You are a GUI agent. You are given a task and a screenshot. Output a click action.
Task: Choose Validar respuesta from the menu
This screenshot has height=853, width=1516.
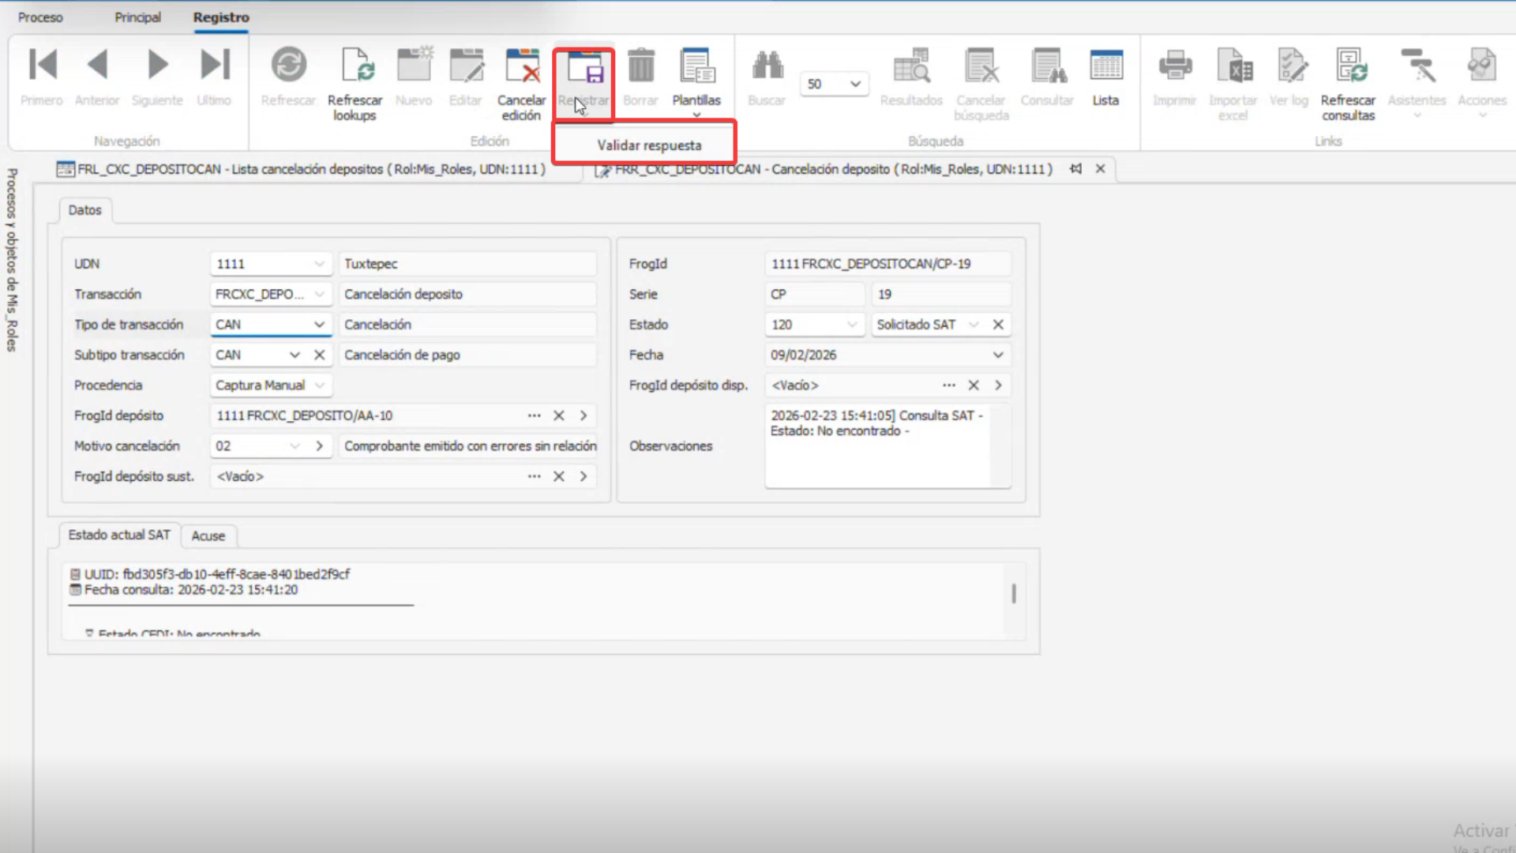pos(649,145)
